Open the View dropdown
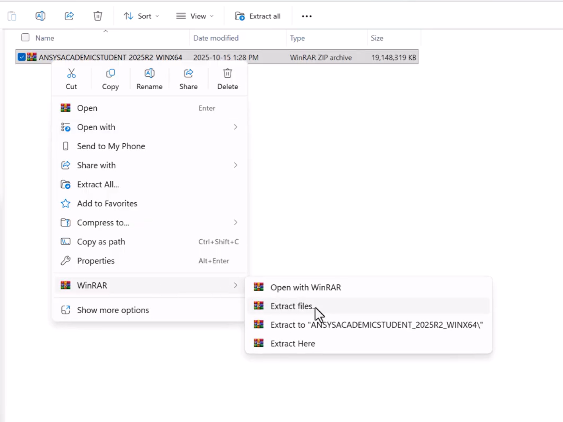This screenshot has width=563, height=422. [x=195, y=16]
